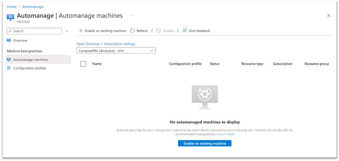Viewport: 339px width, 161px height.
Task: Sort by Status column header
Action: pos(214,64)
